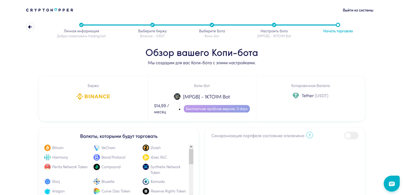Screen dimensions: 404x195
Task: Open the Cryptohopper logo home link
Action: [49, 10]
